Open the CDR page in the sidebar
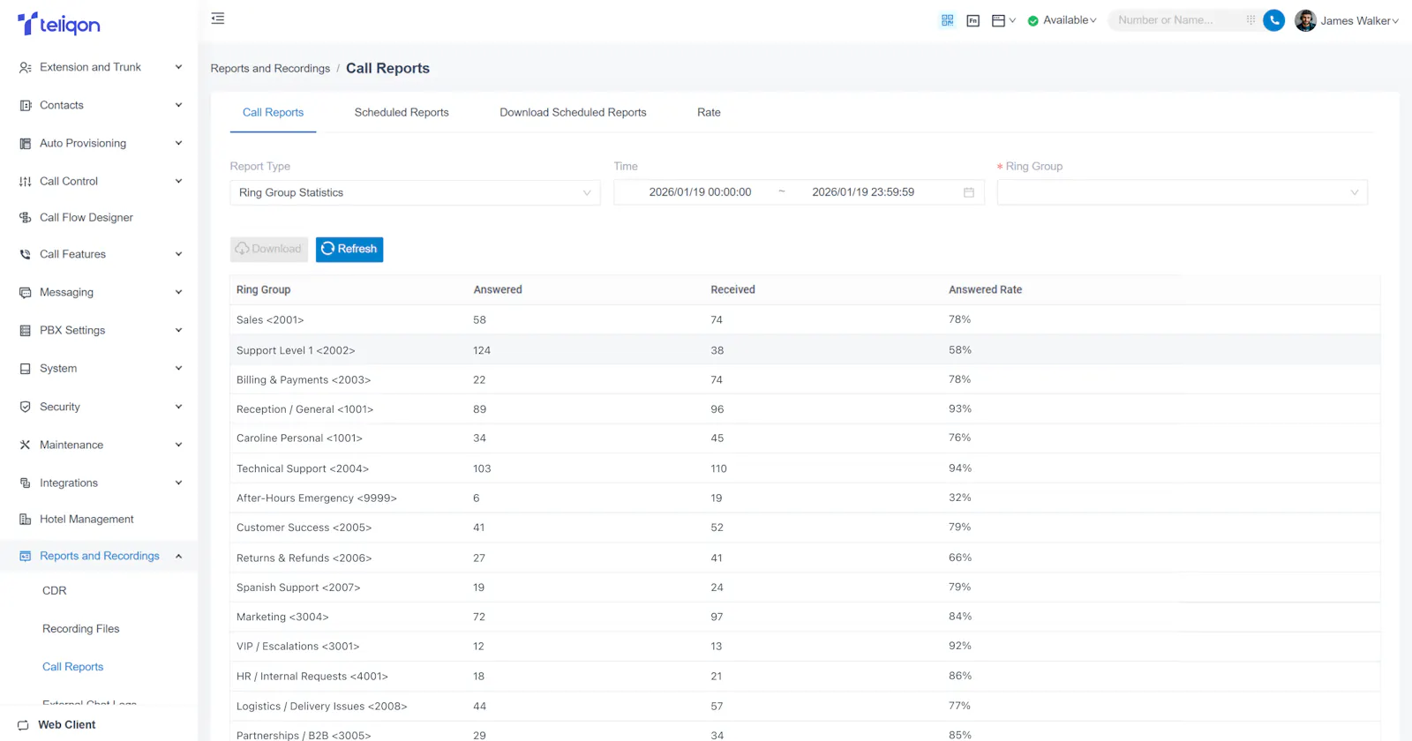 pyautogui.click(x=55, y=590)
